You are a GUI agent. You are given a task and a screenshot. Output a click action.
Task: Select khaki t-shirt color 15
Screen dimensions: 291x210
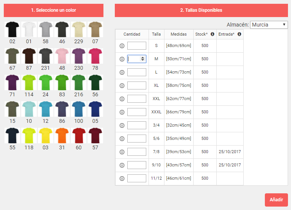coord(12,109)
